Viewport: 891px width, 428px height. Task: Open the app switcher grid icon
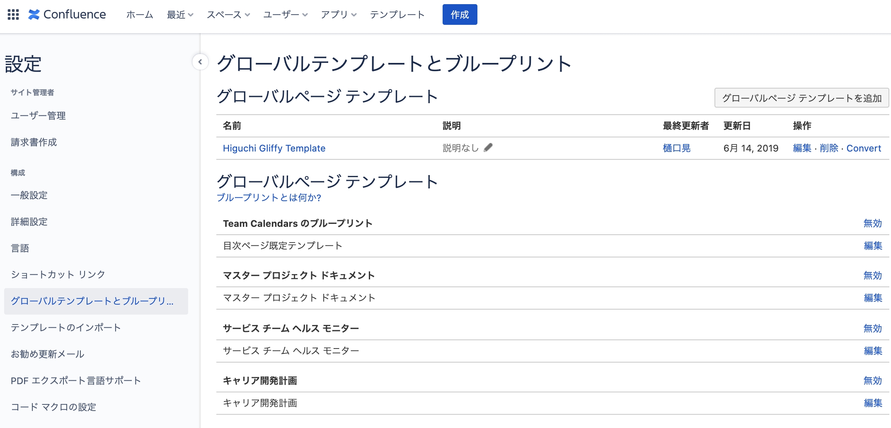(13, 14)
